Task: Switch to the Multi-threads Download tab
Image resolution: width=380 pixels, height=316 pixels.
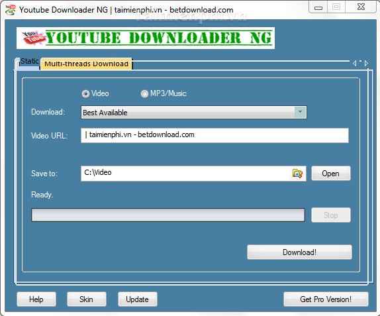Action: [86, 64]
